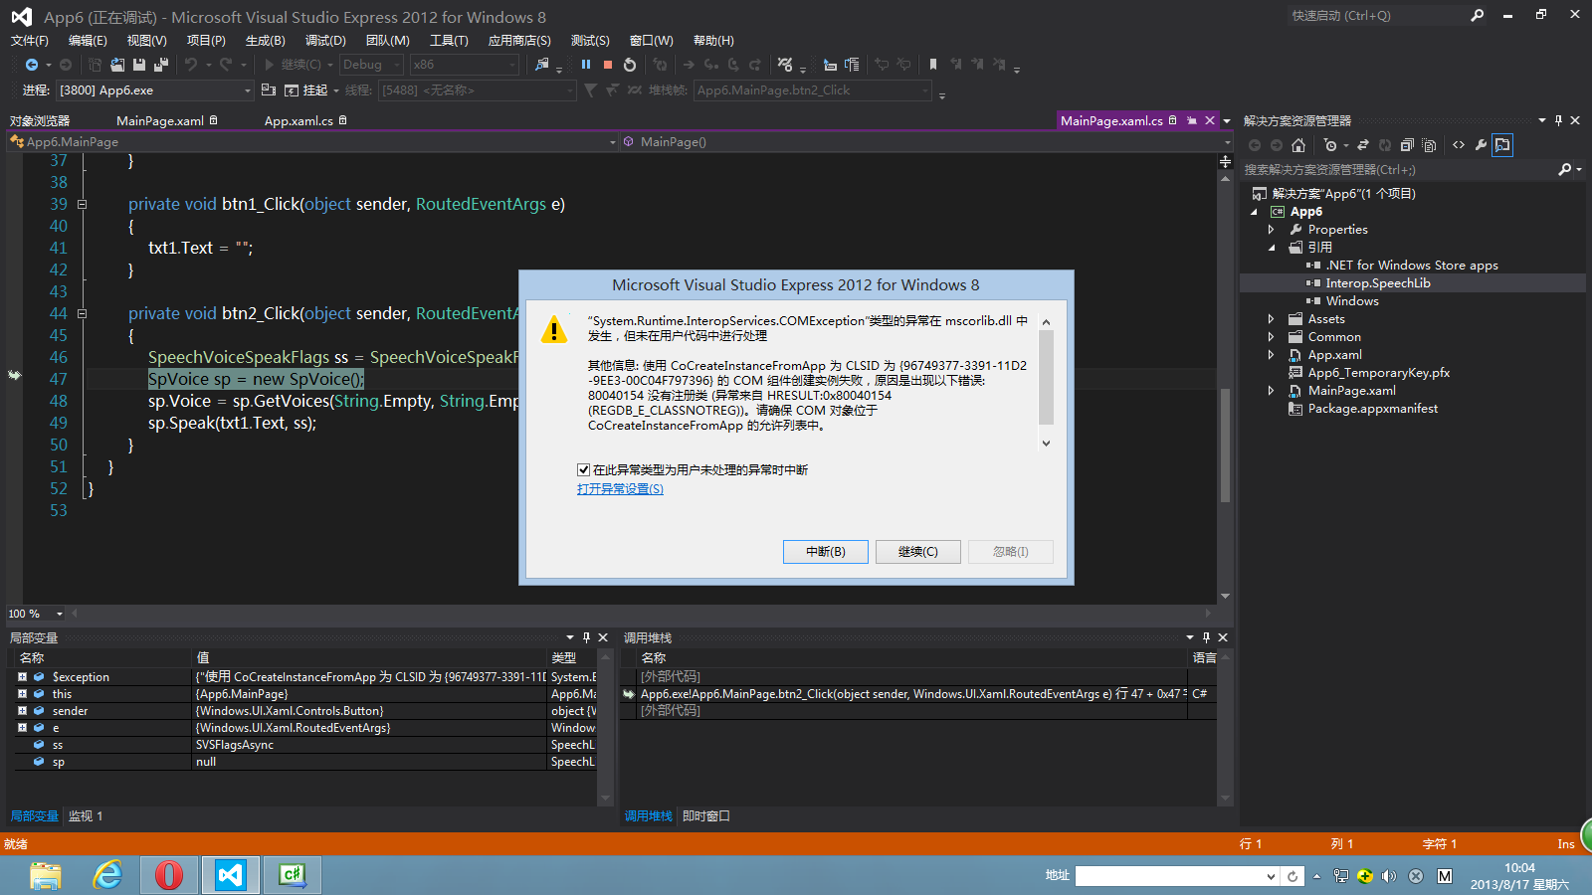Collapse the btn1_Click method outline

[x=82, y=204]
